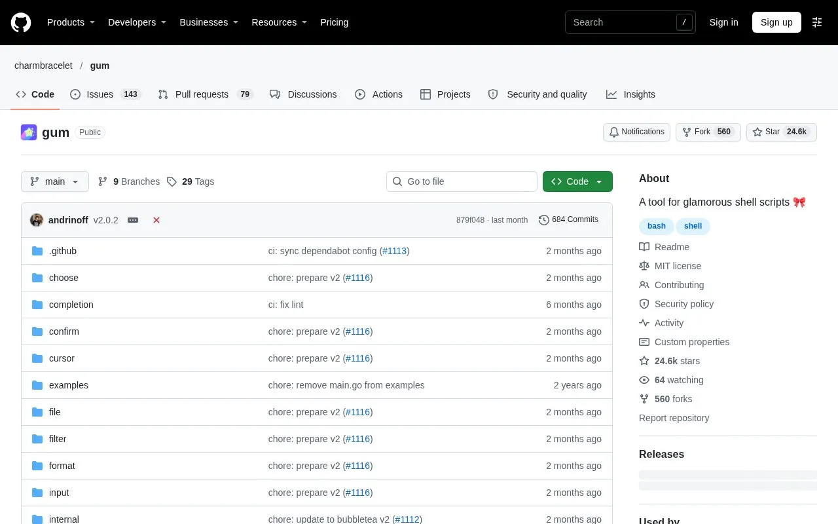Switch to the Issues tab

click(105, 94)
